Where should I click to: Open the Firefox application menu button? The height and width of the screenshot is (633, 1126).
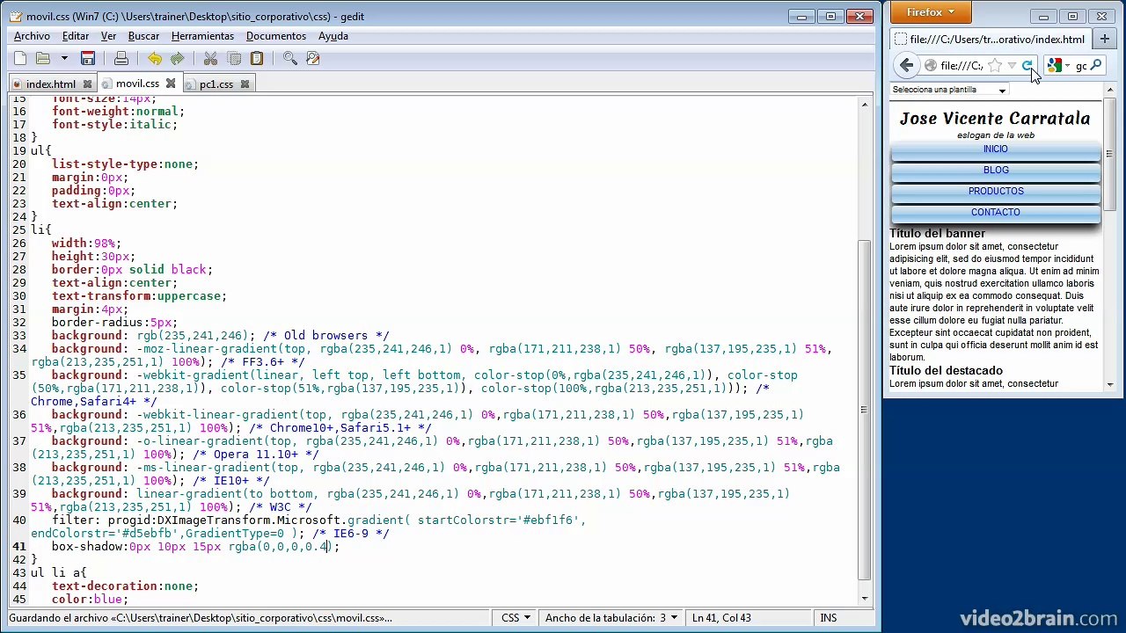coord(931,12)
